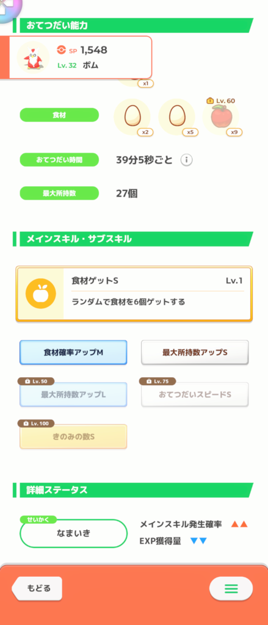The height and width of the screenshot is (625, 268).
Task: Tap the locked apple ingredient Lv. 60
Action: [221, 117]
